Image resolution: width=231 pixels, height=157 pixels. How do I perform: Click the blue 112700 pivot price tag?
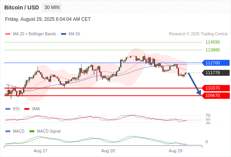coord(216,63)
